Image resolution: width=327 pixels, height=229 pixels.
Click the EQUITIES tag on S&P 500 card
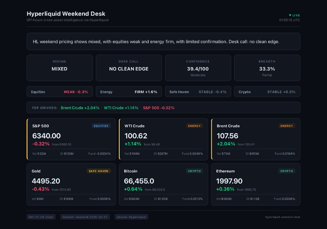tap(101, 126)
